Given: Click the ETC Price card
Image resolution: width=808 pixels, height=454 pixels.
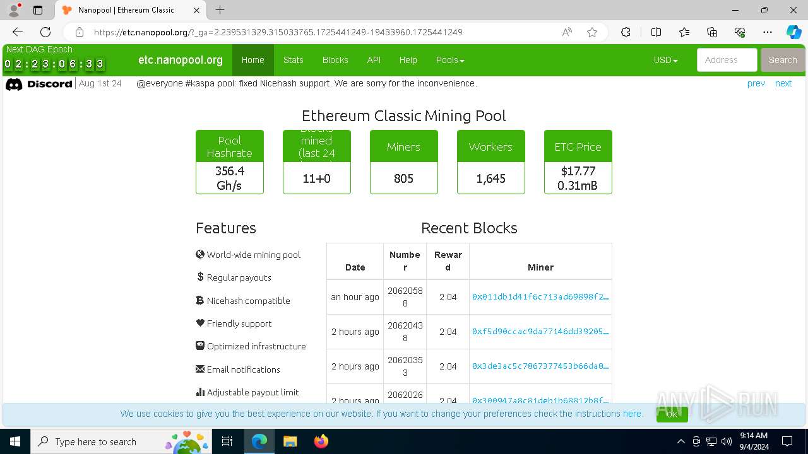Looking at the screenshot, I should pos(578,162).
